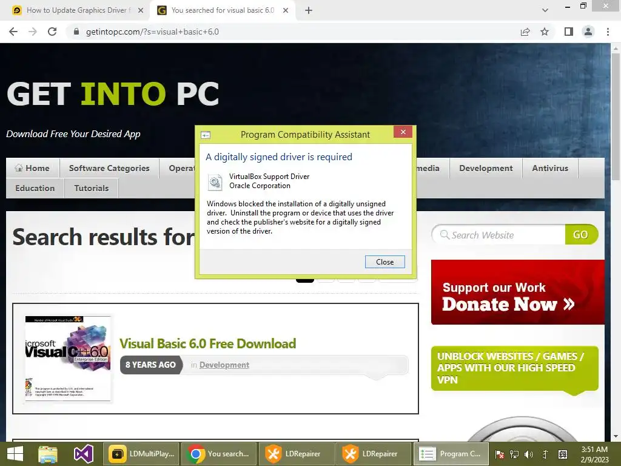Close the How to Update Graphics Driver tab
Screen dimensions: 621x466
pos(141,10)
